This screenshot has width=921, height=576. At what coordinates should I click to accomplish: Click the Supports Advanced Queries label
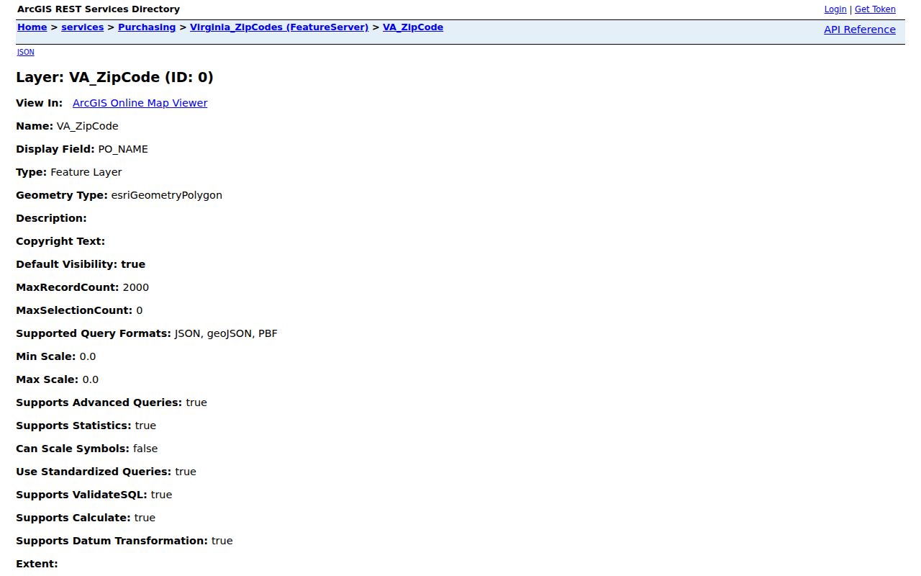(x=99, y=402)
